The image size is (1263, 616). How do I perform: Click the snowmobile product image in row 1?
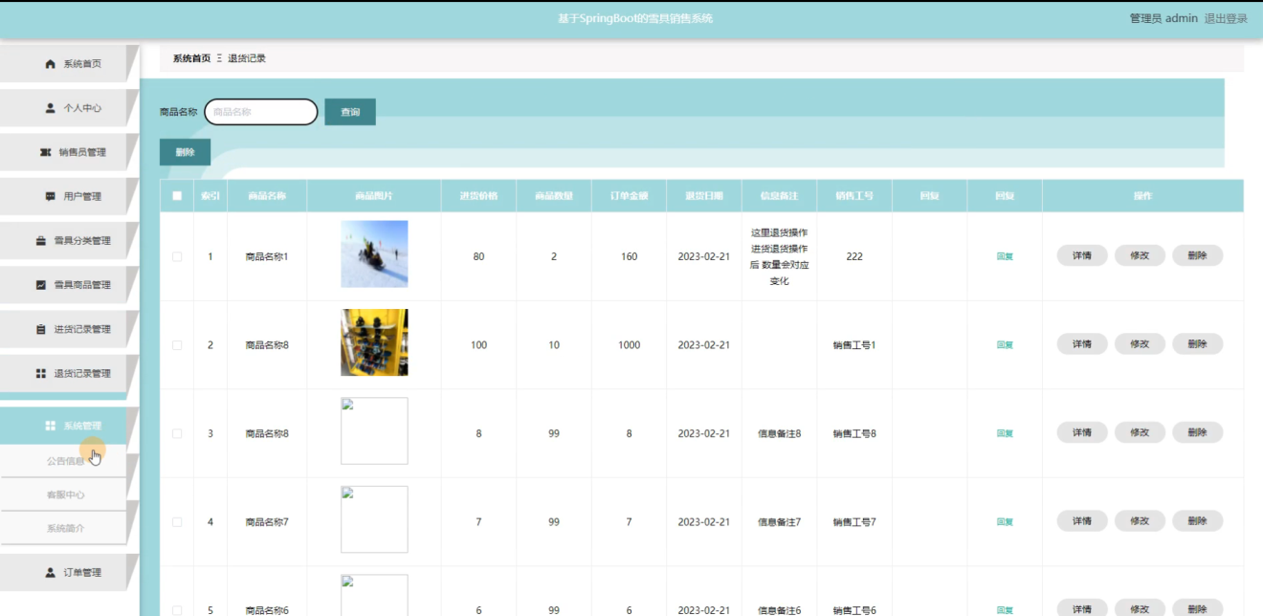point(374,254)
